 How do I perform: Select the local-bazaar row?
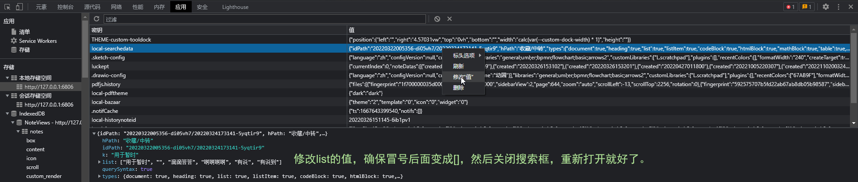[x=470, y=102]
